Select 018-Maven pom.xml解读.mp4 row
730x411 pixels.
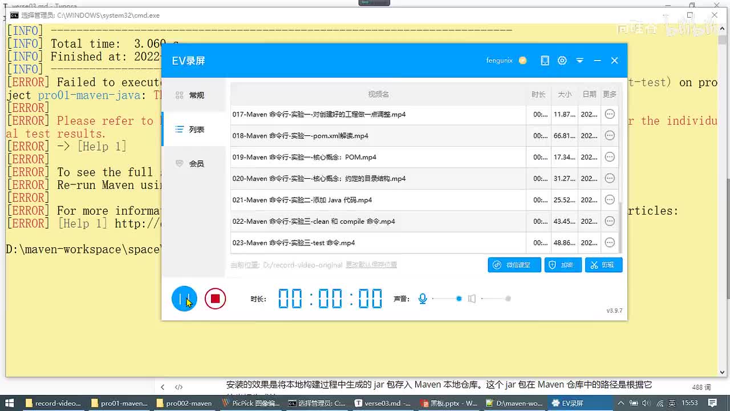pyautogui.click(x=424, y=136)
